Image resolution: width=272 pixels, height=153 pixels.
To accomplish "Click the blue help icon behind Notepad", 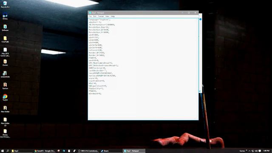I will (200, 19).
